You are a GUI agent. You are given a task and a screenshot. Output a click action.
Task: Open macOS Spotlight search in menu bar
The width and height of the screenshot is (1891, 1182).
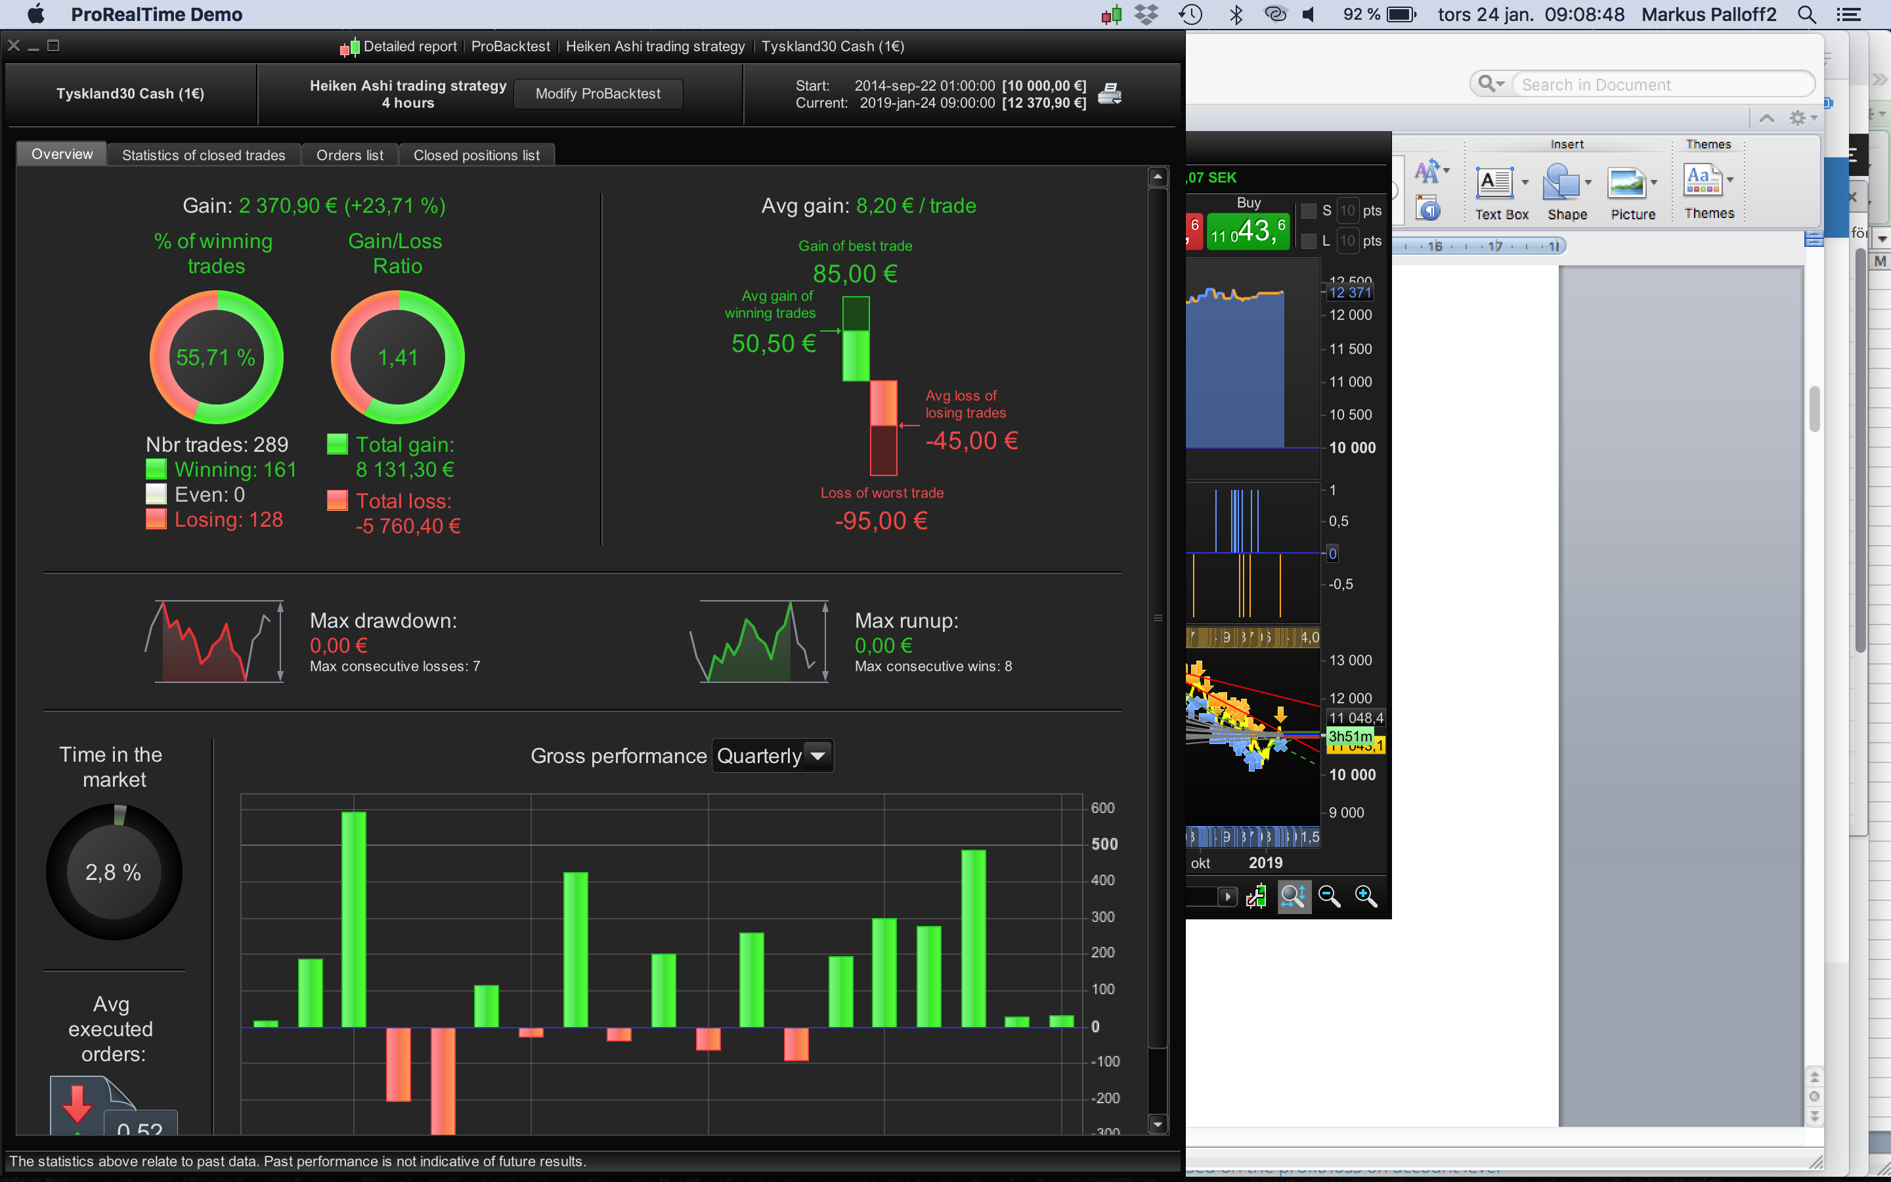[1806, 15]
